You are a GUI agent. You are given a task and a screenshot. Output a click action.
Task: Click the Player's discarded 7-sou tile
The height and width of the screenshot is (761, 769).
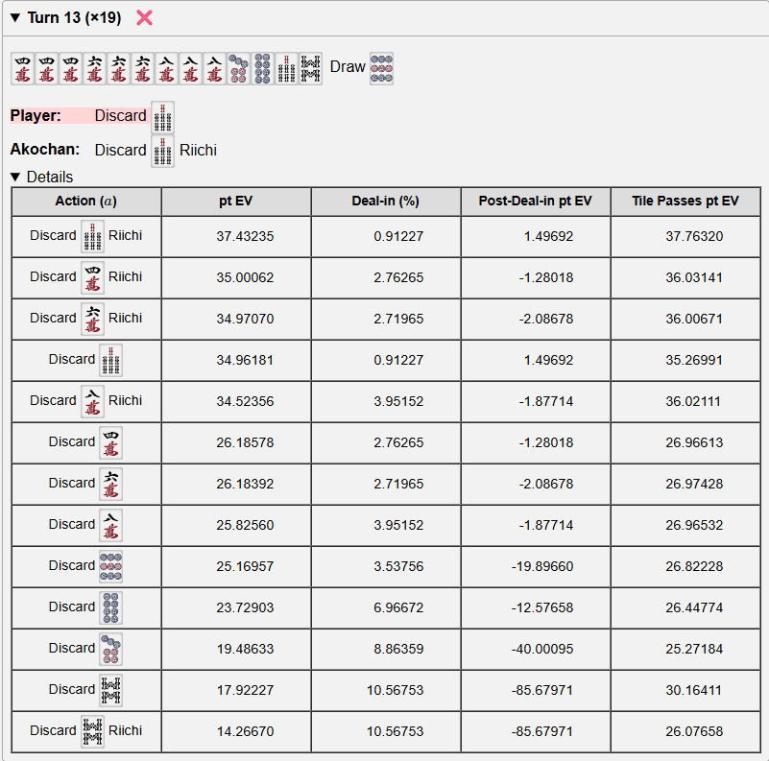(x=162, y=118)
